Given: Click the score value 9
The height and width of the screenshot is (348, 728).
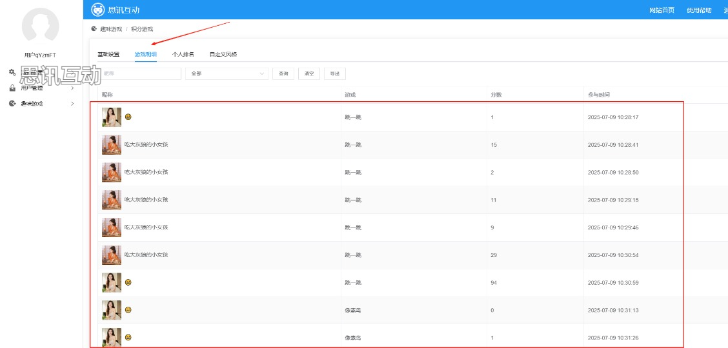Looking at the screenshot, I should pyautogui.click(x=492, y=227).
